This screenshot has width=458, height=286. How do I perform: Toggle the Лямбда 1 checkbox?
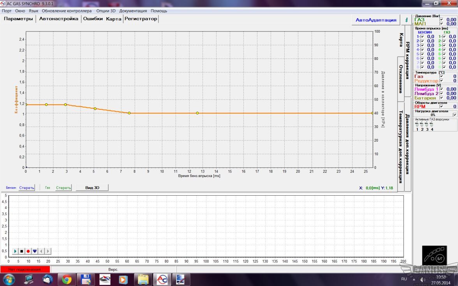(441, 89)
